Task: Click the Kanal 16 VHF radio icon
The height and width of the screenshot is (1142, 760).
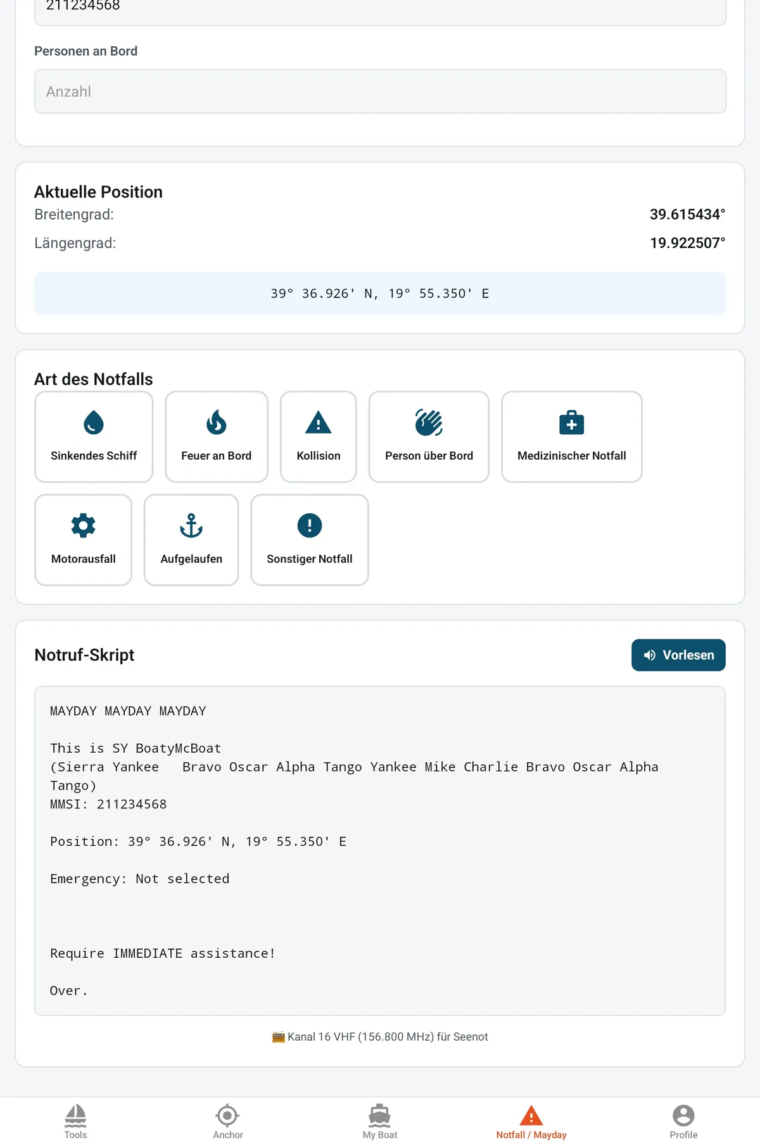Action: 278,1037
